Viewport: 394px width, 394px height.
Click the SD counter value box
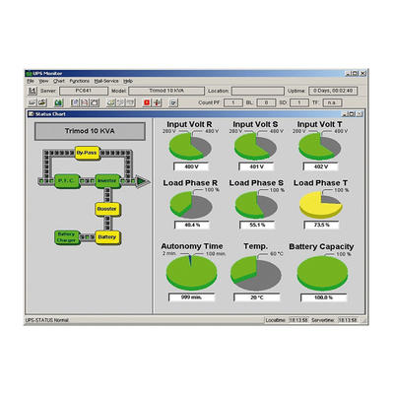pyautogui.click(x=299, y=102)
